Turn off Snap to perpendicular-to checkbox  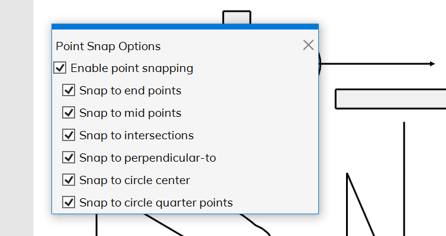coord(69,158)
